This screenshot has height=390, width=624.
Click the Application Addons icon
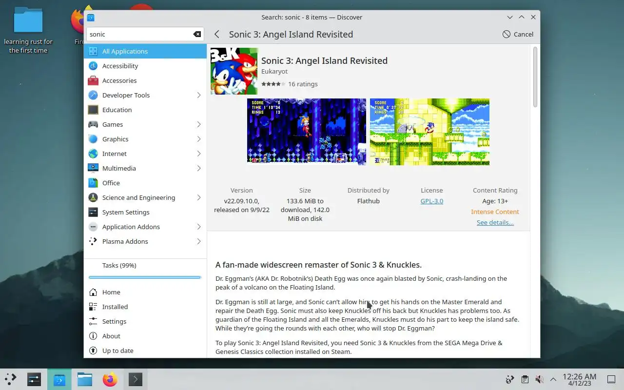(93, 227)
